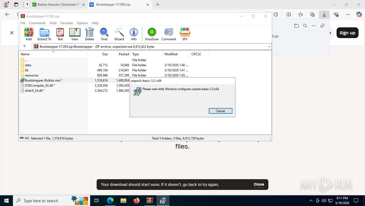Image resolution: width=365 pixels, height=206 pixels.
Task: Sort by Packed column header
Action: coord(120,54)
